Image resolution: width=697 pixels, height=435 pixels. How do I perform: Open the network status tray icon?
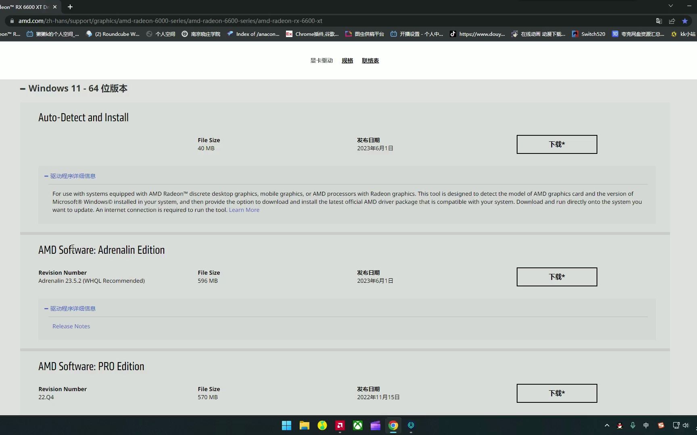tap(676, 425)
